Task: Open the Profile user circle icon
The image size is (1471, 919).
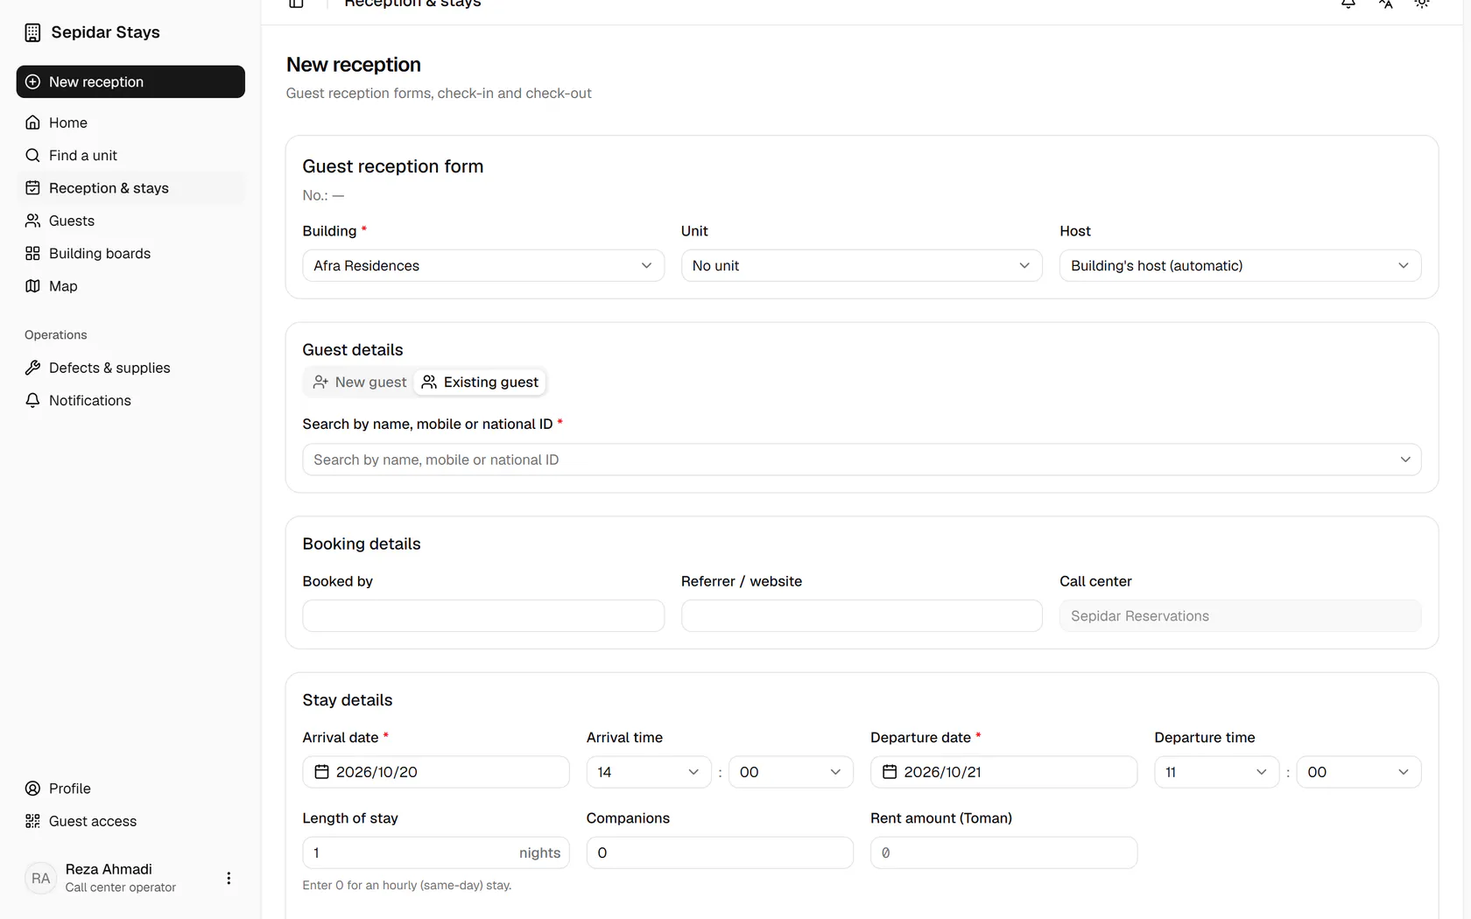Action: 32,789
